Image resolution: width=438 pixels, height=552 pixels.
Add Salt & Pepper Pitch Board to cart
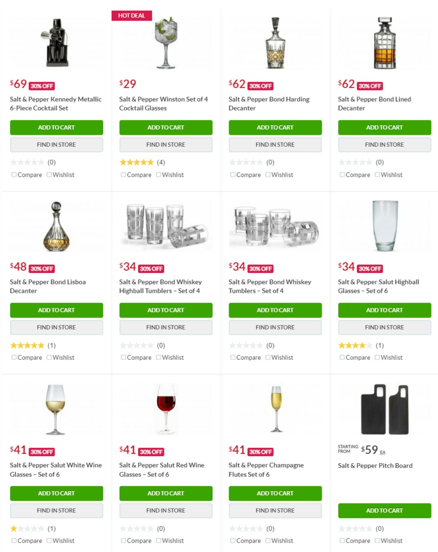tap(384, 511)
